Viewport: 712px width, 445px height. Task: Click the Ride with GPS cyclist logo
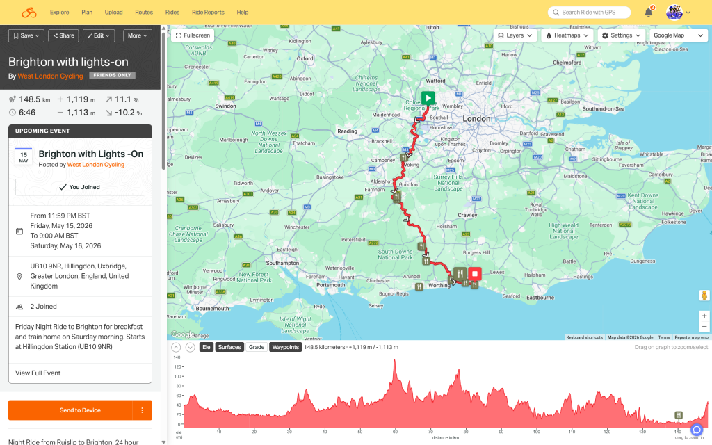[29, 13]
